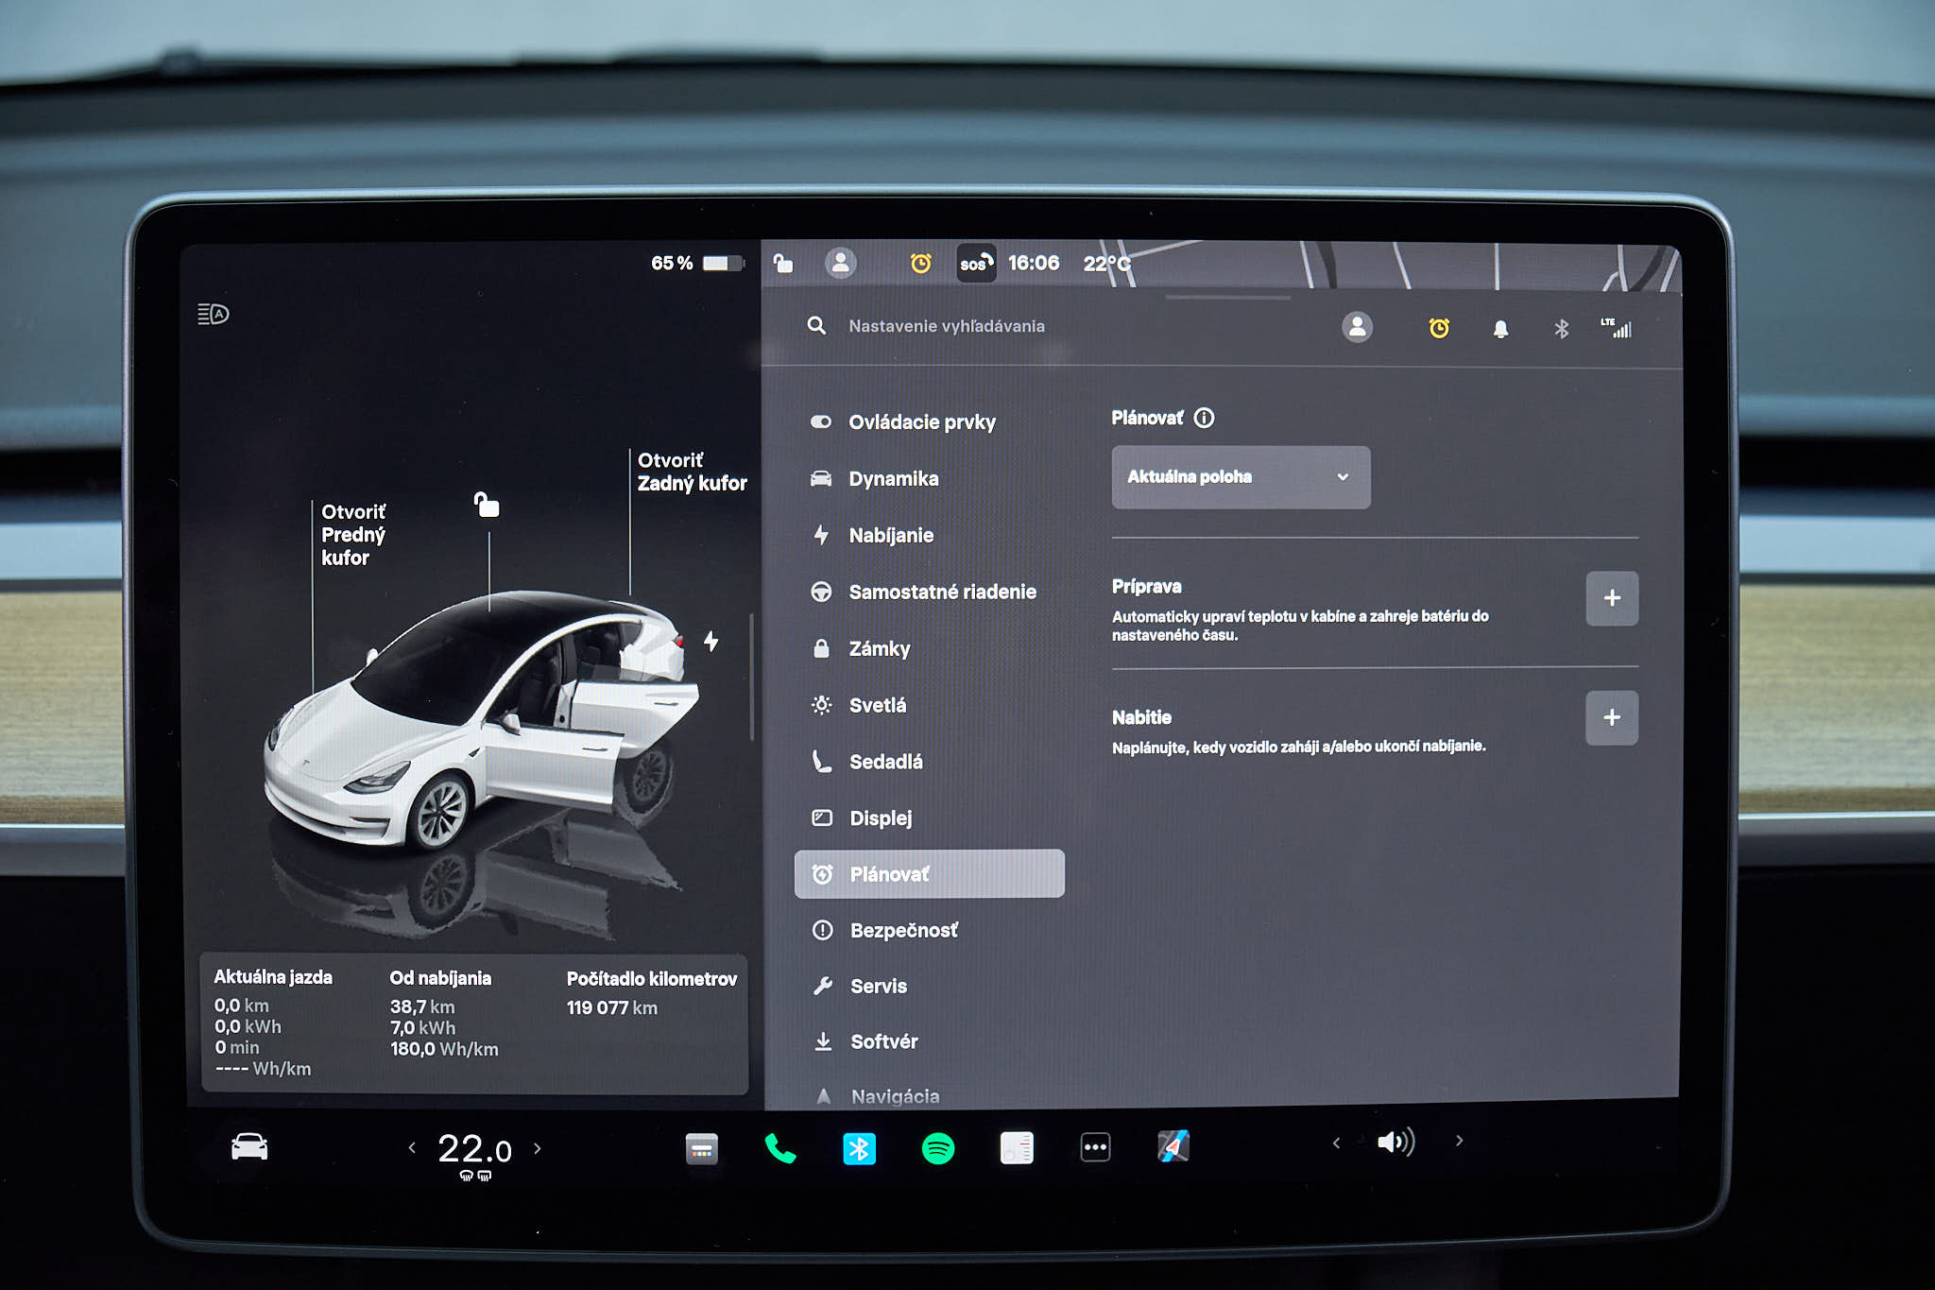Lower volume with left chevron

coord(1336,1143)
